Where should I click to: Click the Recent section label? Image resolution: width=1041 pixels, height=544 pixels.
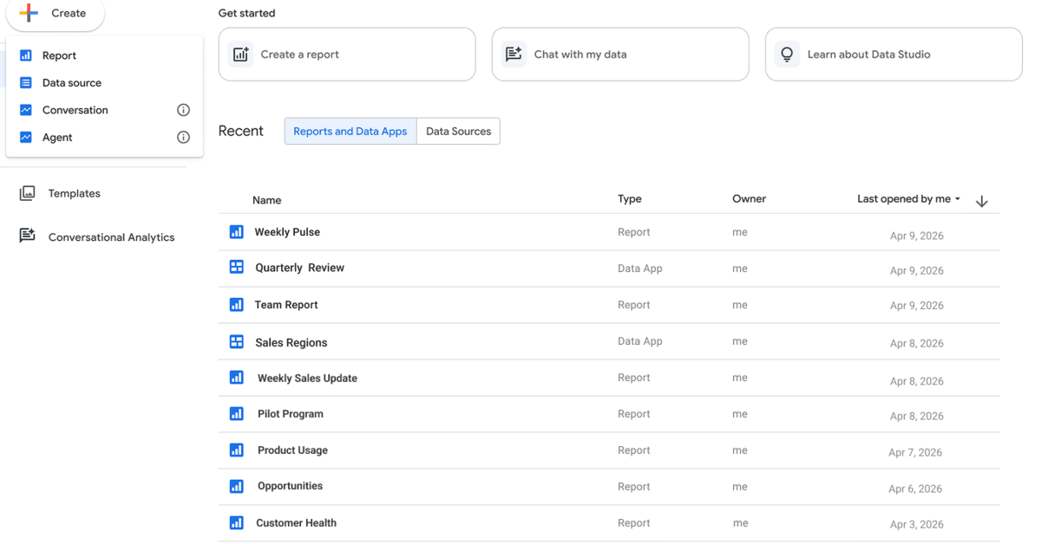pyautogui.click(x=241, y=131)
